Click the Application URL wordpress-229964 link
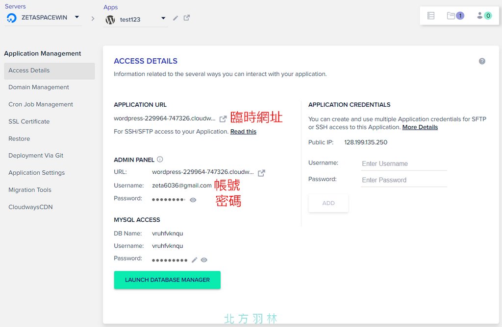502x327 pixels. pyautogui.click(x=165, y=118)
